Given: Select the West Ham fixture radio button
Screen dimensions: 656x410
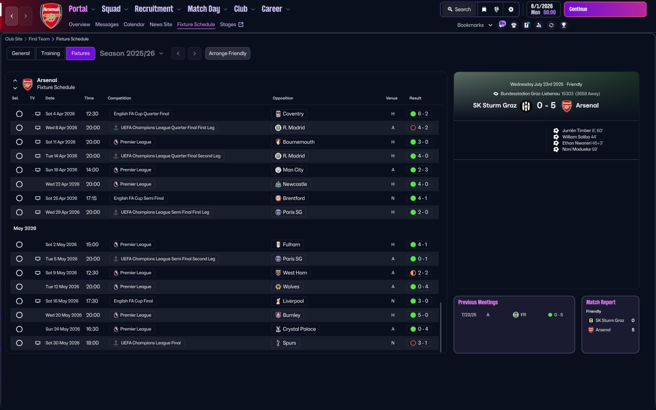Looking at the screenshot, I should tap(19, 273).
